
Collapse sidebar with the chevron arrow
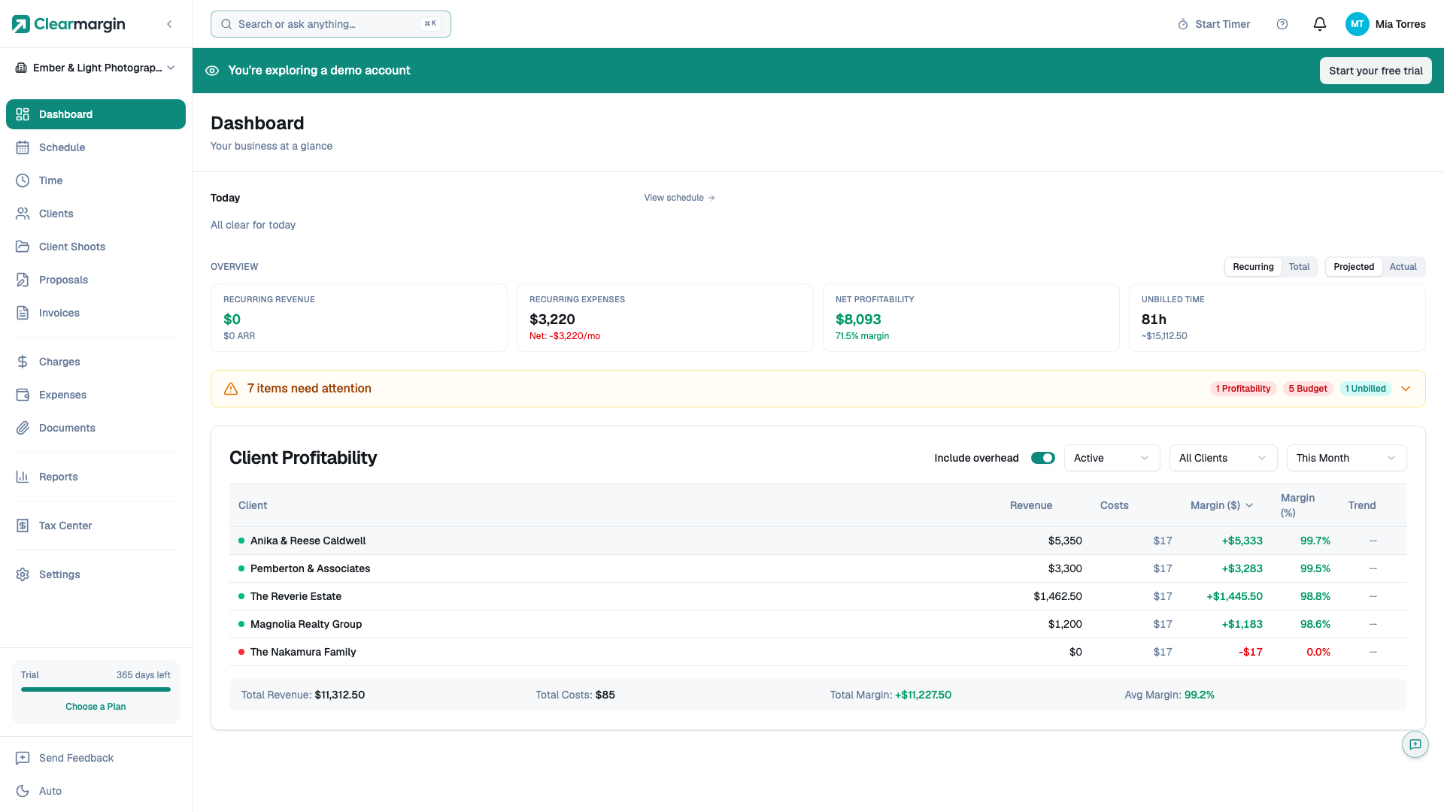tap(169, 24)
